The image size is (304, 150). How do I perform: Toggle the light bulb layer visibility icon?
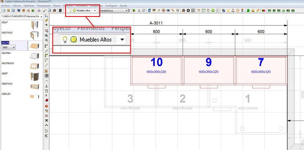pos(71,10)
